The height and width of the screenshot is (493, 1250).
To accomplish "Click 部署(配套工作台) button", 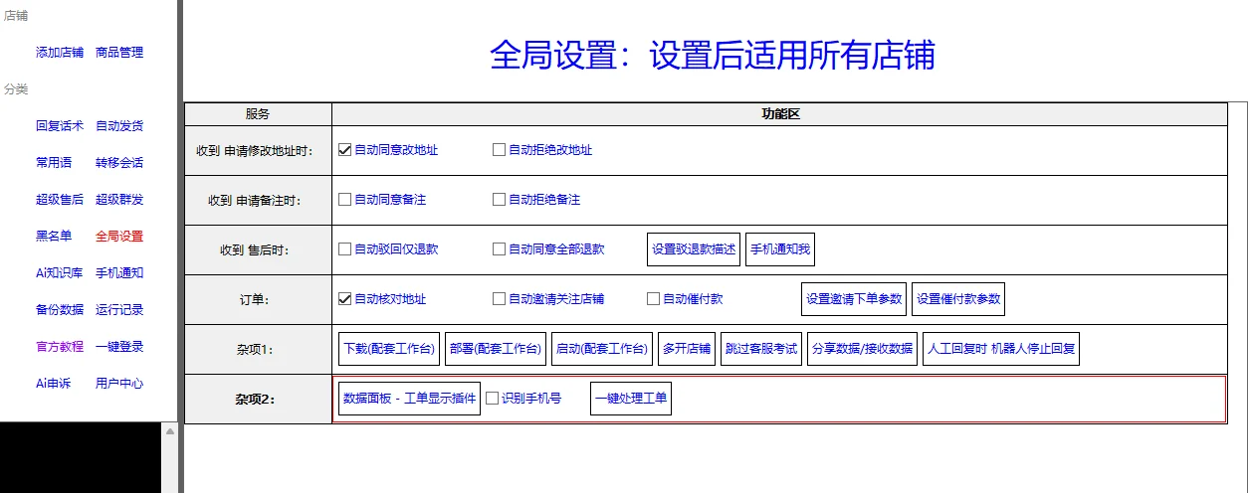I will (496, 349).
